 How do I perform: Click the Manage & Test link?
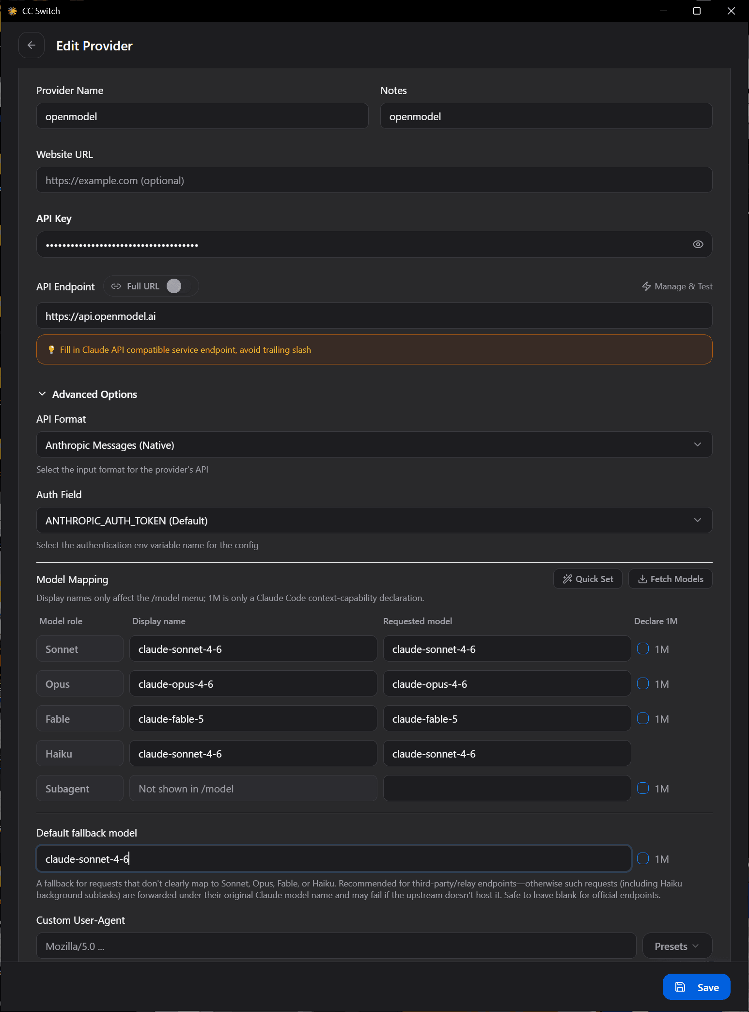[x=677, y=286]
